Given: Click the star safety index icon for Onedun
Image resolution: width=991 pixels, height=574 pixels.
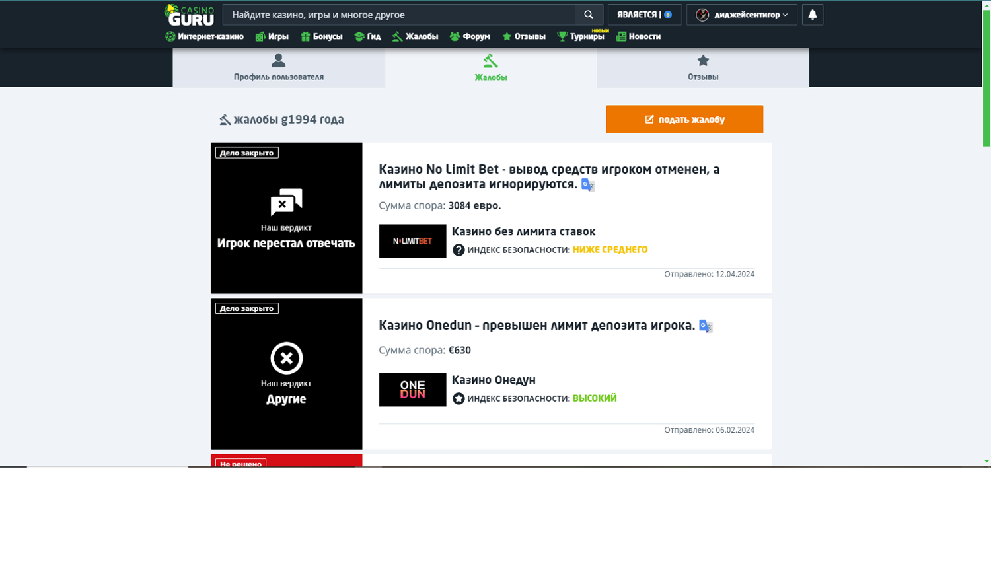Looking at the screenshot, I should (459, 399).
